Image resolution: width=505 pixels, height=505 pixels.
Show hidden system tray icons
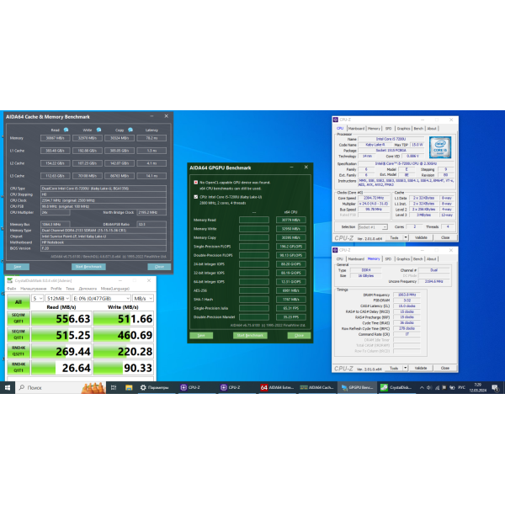pyautogui.click(x=422, y=387)
